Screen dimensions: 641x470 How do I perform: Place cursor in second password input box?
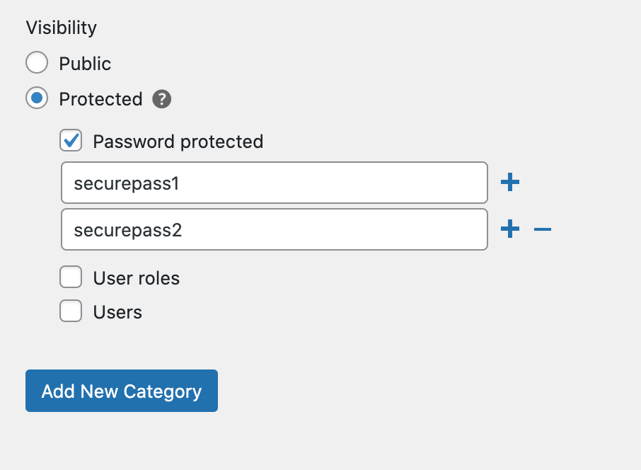pyautogui.click(x=275, y=229)
